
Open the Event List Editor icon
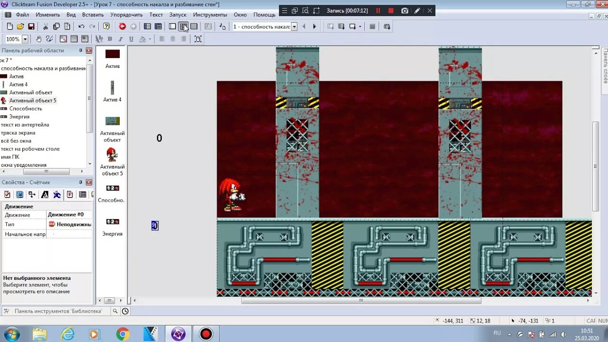(x=194, y=27)
